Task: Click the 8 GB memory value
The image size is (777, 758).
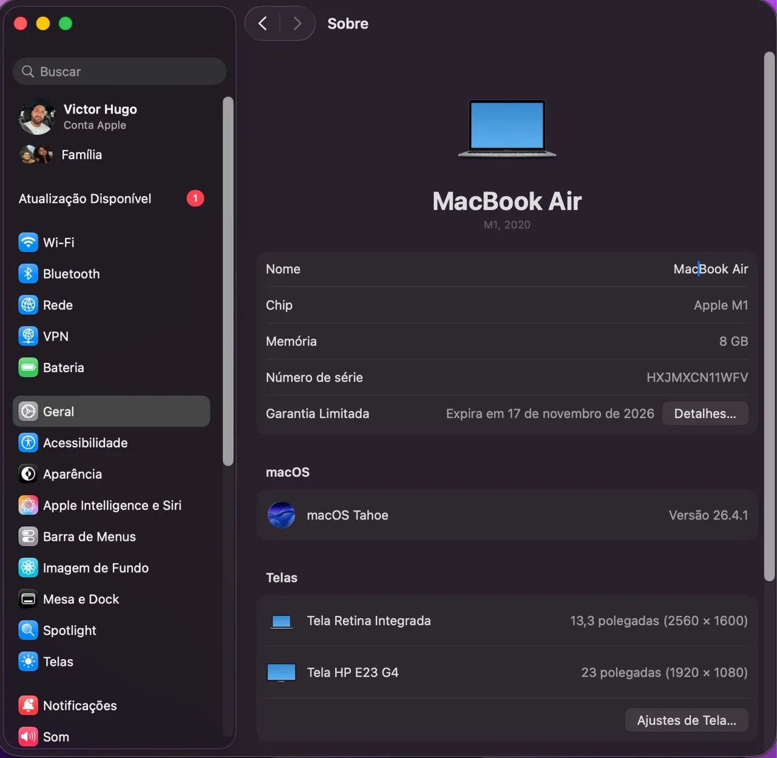Action: [734, 341]
